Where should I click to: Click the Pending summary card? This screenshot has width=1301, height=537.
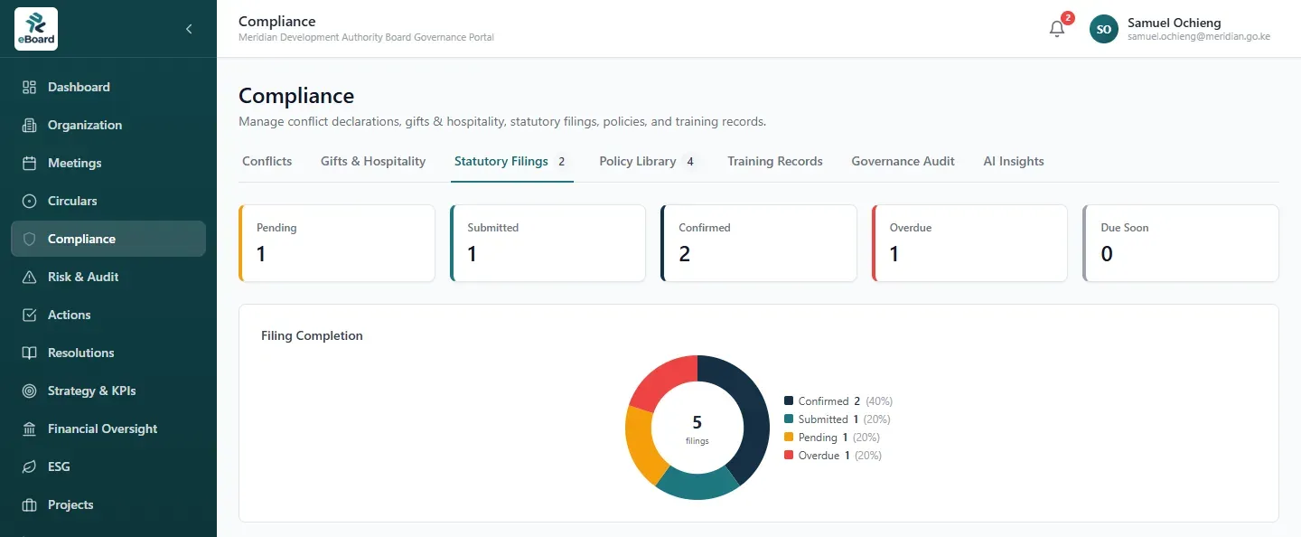(x=337, y=243)
